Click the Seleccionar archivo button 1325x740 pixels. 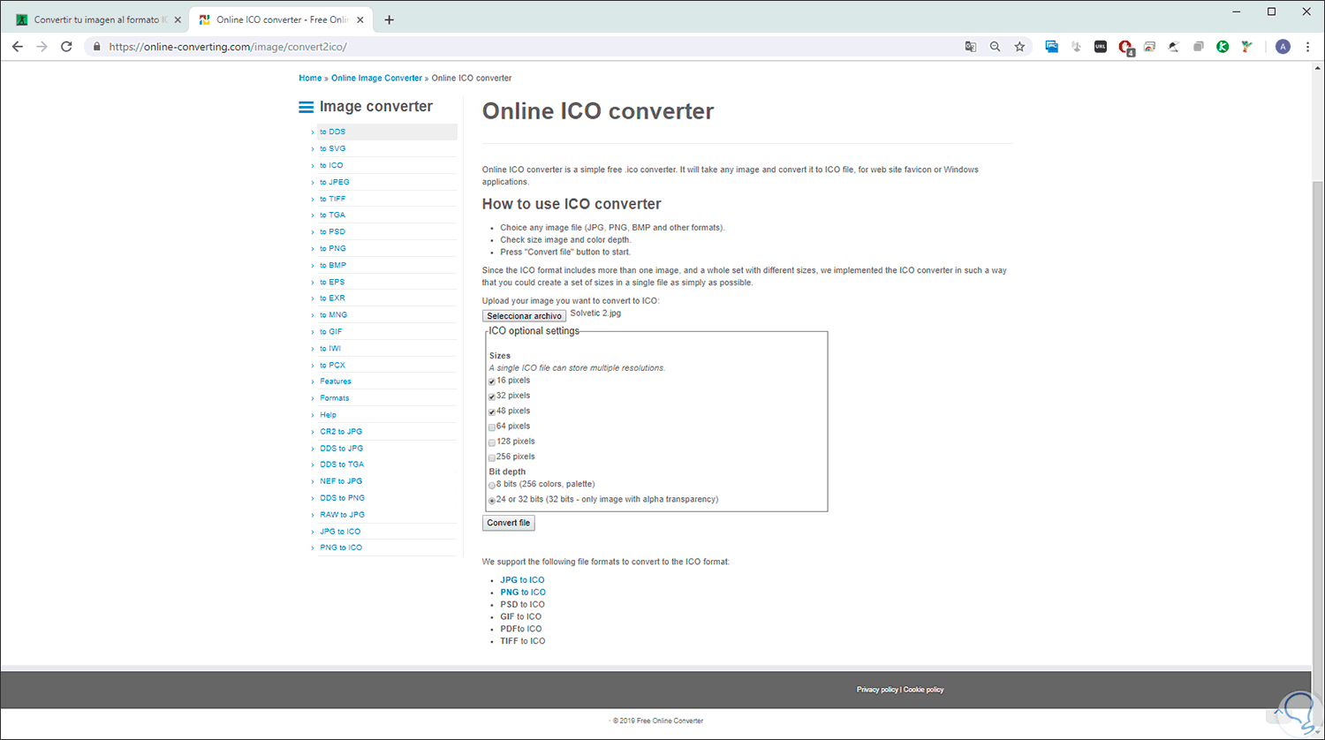[525, 315]
